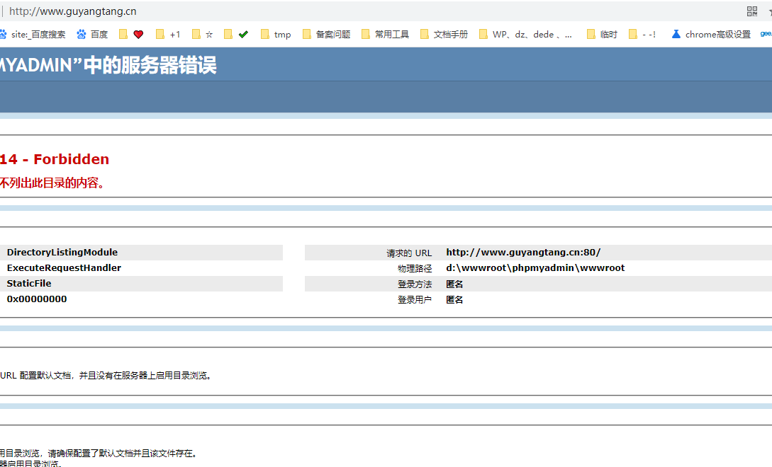Open the 临时 bookmarks folder

601,33
